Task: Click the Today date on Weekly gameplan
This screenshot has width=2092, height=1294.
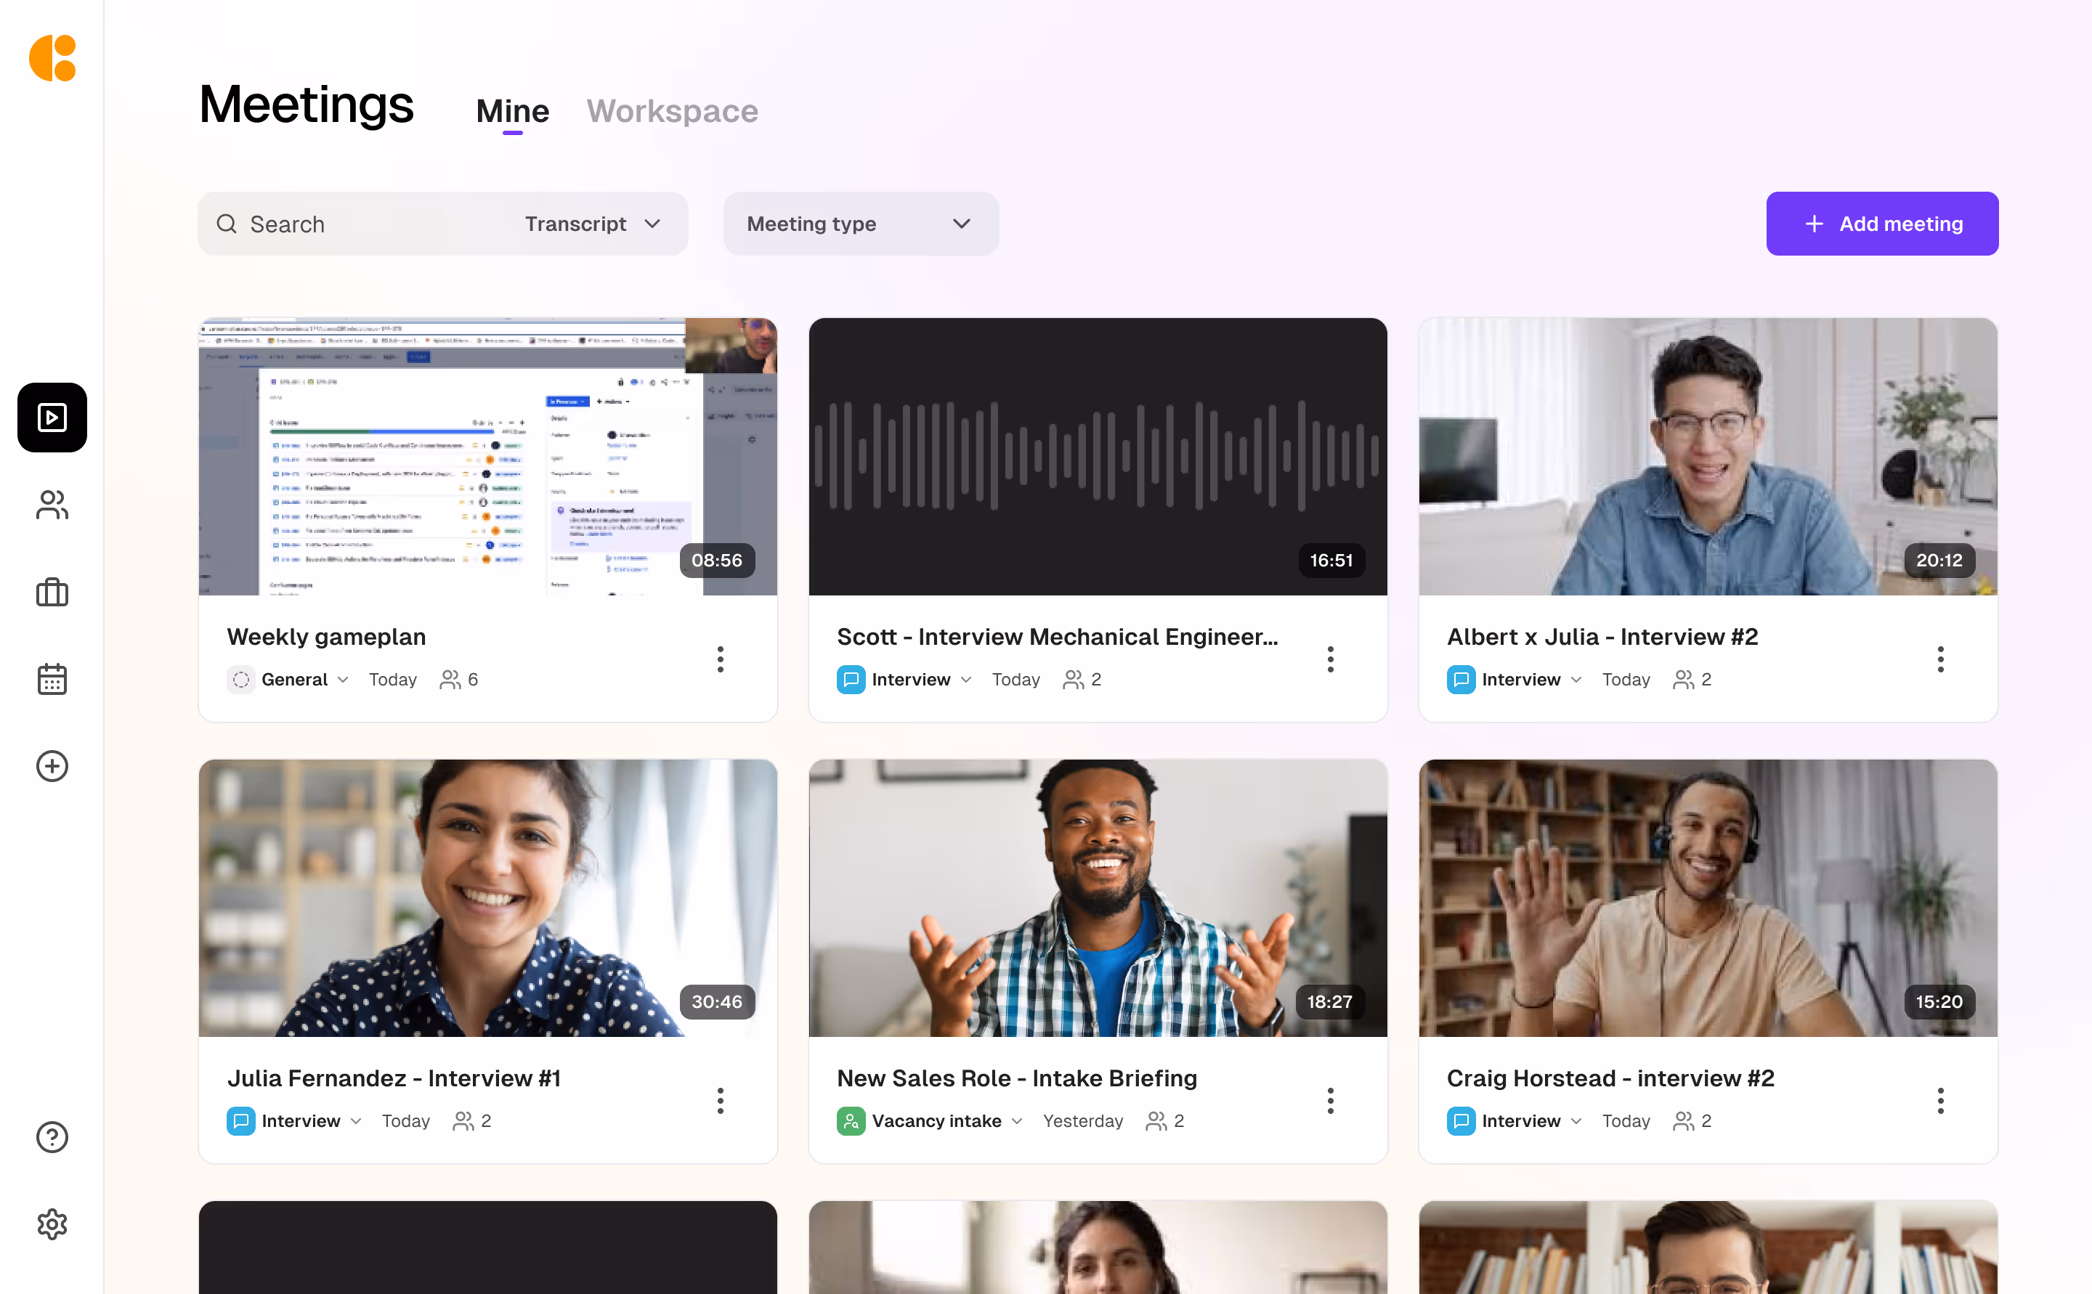Action: pyautogui.click(x=393, y=680)
